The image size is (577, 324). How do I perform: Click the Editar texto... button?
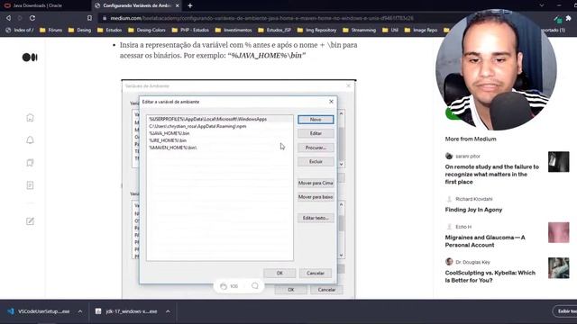pos(316,218)
